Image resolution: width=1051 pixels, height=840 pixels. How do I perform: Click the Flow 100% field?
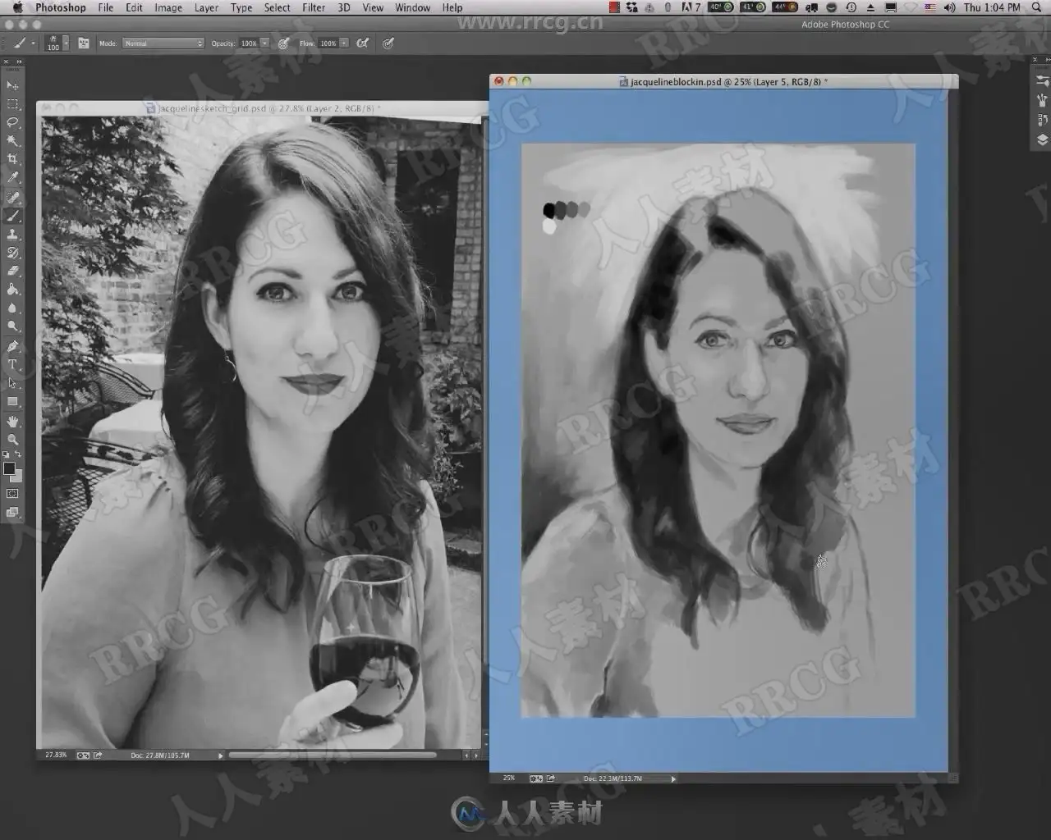coord(328,43)
